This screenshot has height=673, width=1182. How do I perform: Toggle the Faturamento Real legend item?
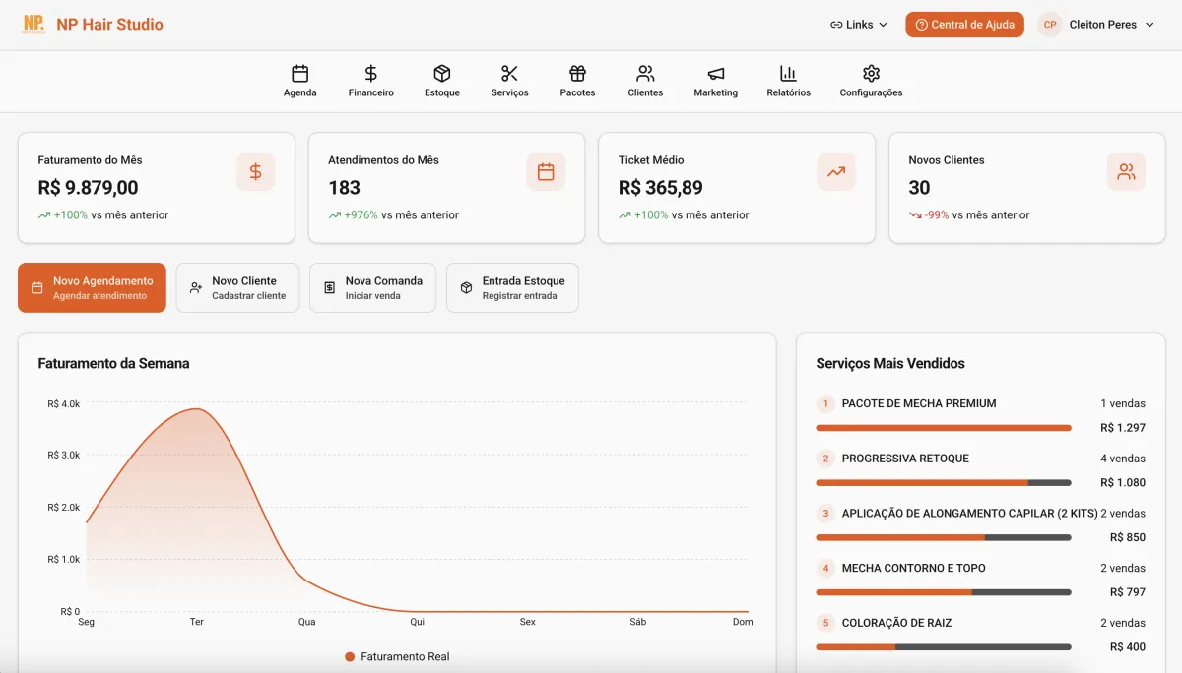click(x=397, y=656)
